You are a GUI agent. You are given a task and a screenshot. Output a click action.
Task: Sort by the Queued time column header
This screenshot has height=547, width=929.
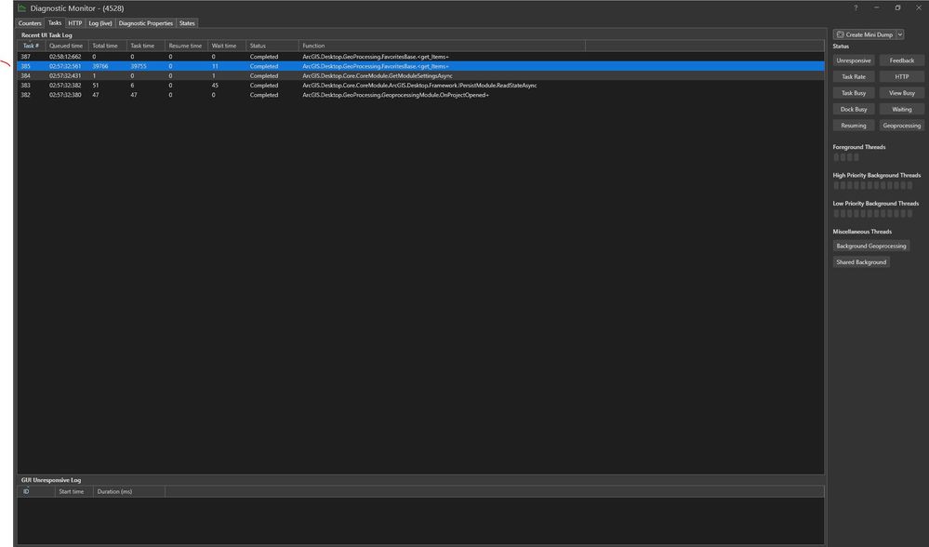pos(66,46)
